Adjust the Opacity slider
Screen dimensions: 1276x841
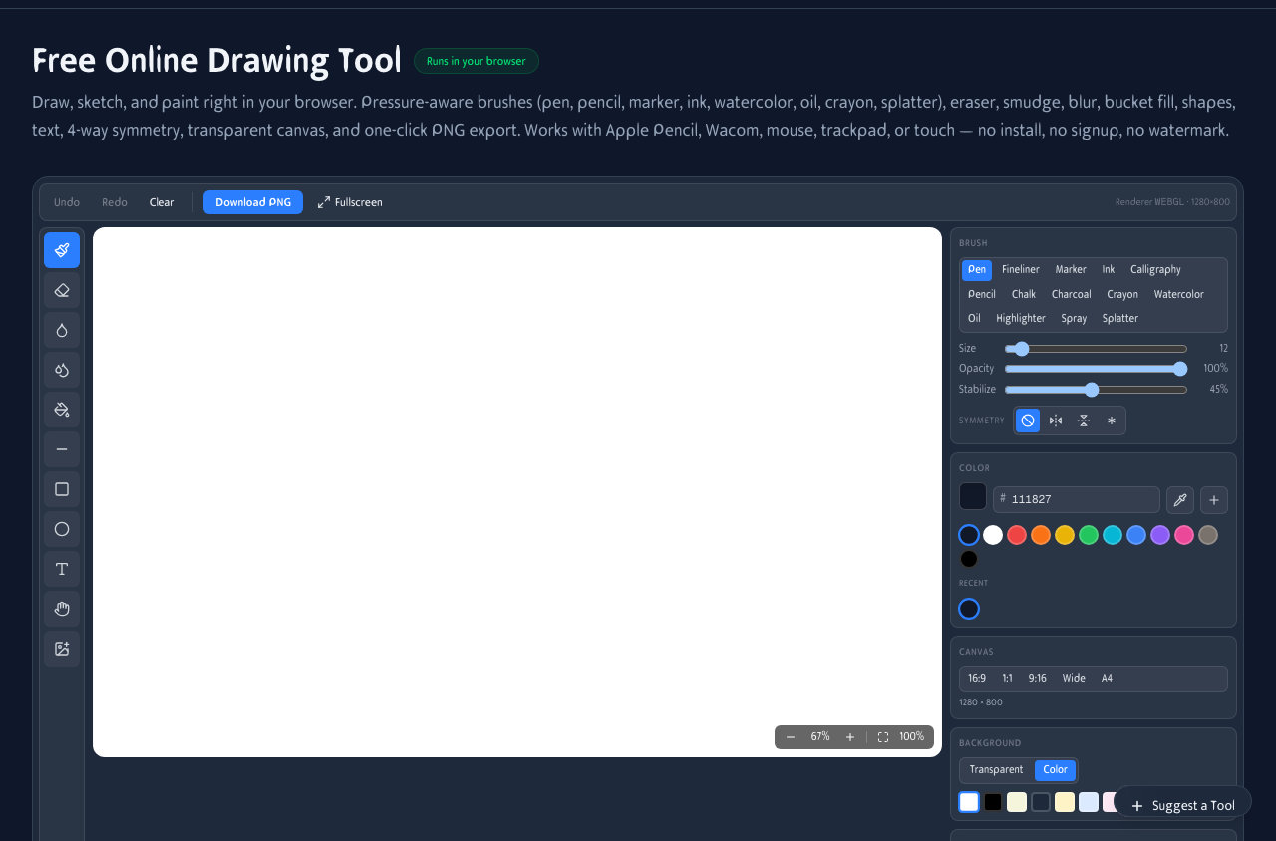[1096, 369]
